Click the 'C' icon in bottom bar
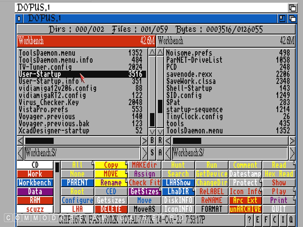 274,220
